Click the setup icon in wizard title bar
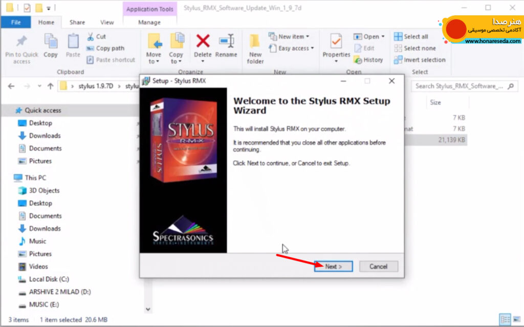This screenshot has width=524, height=327. (146, 81)
